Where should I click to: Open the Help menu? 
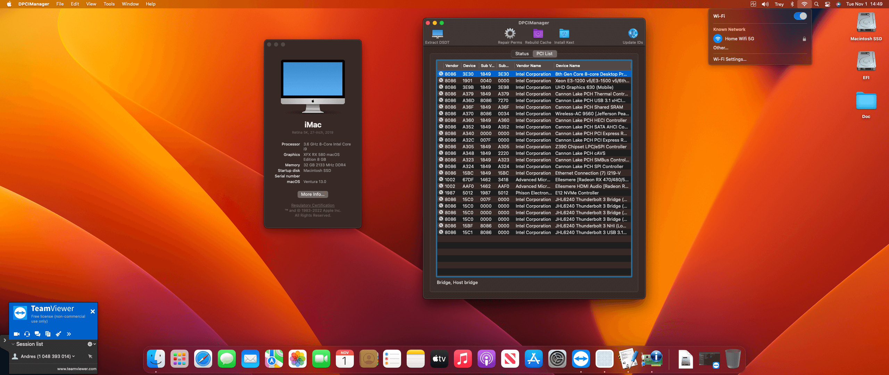point(151,4)
